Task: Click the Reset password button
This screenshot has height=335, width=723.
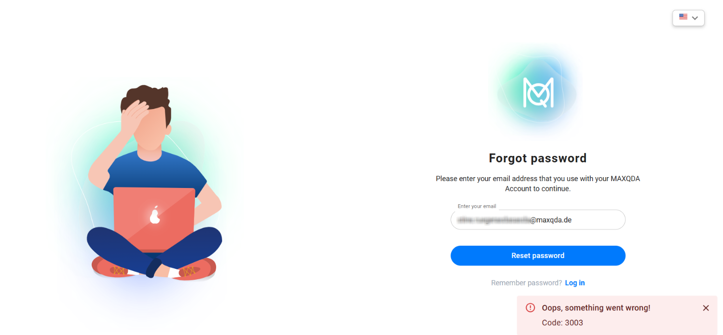Action: tap(538, 256)
